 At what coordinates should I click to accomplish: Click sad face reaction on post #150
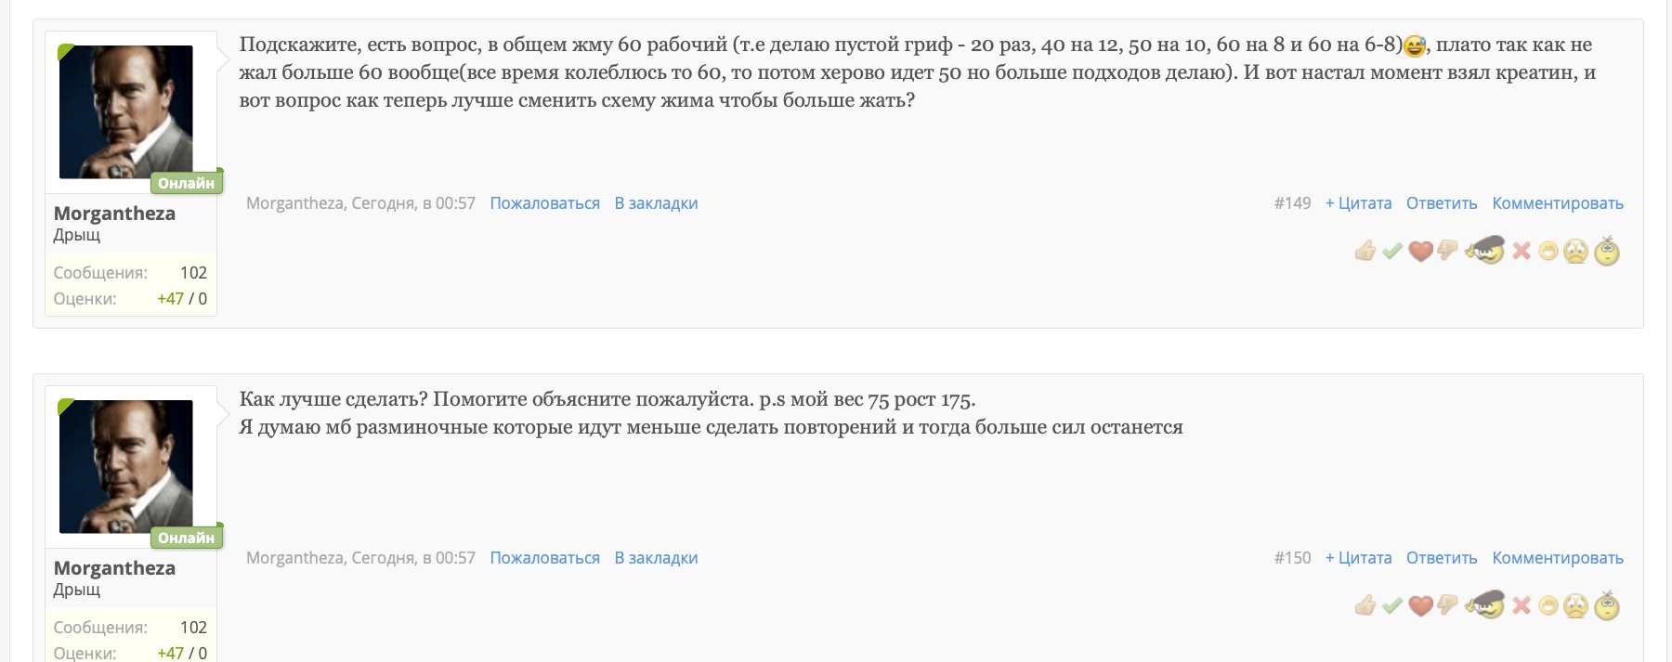point(1575,605)
